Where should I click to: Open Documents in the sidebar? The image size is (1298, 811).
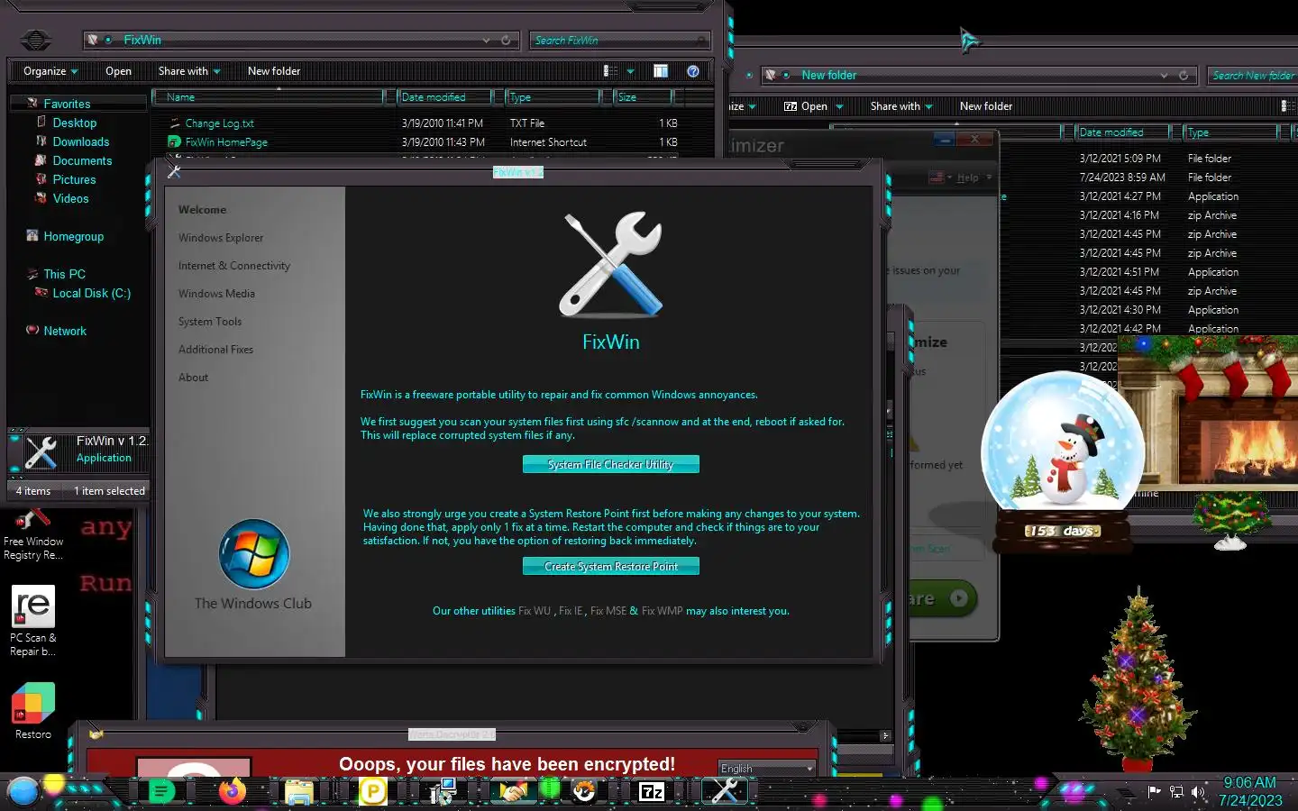tap(82, 160)
